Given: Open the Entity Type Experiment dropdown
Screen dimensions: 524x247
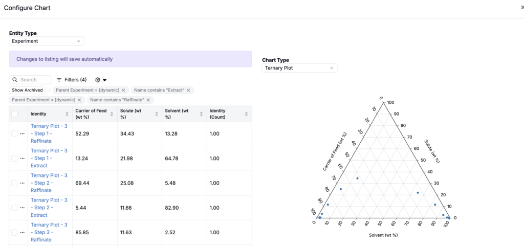Looking at the screenshot, I should pos(47,41).
